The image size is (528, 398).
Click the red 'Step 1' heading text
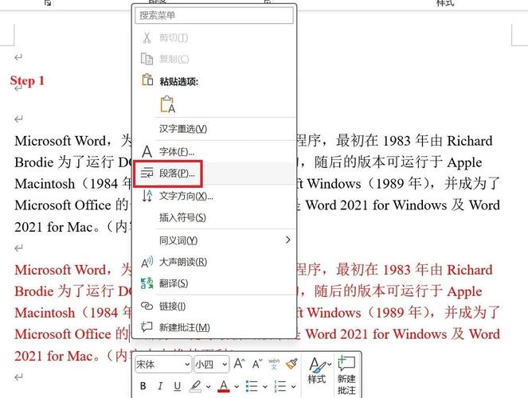tap(27, 80)
